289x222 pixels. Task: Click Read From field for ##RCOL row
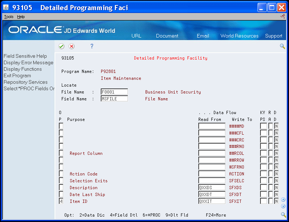pos(212,153)
